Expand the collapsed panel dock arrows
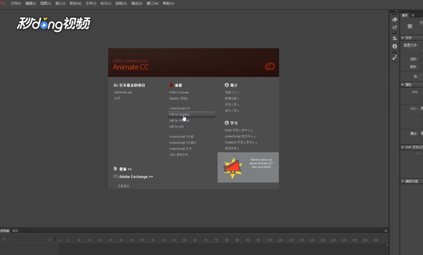Image resolution: width=423 pixels, height=255 pixels. pos(397,11)
